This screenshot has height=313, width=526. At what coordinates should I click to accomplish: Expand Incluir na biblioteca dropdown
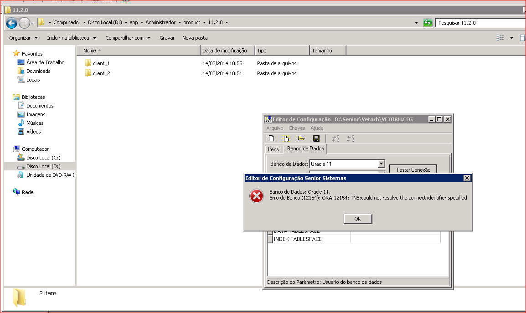(x=72, y=38)
